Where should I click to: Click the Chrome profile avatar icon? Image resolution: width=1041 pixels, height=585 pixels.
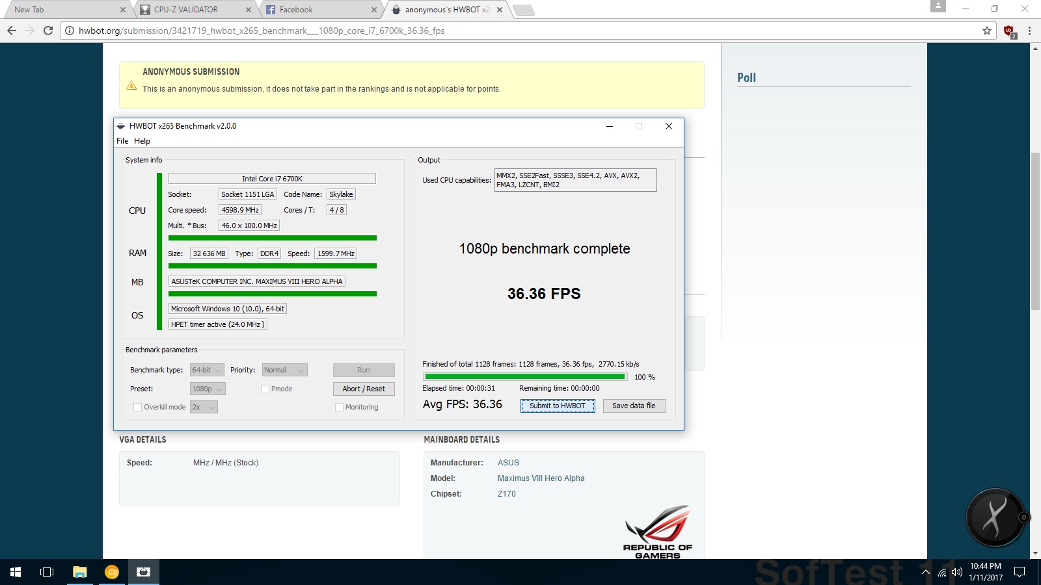click(938, 6)
